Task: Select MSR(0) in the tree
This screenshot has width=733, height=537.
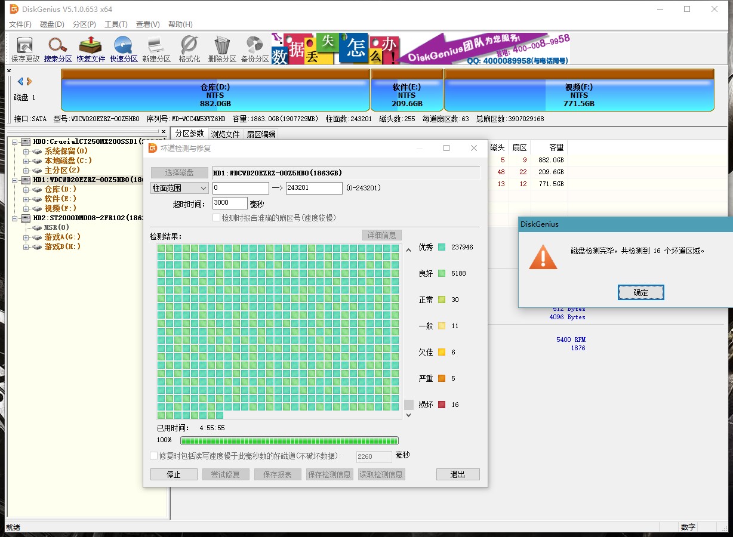Action: tap(57, 227)
